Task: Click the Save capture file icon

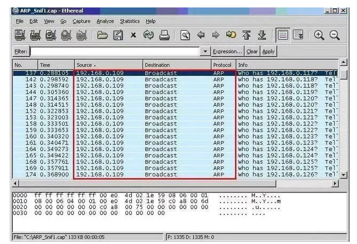Action: coord(120,36)
